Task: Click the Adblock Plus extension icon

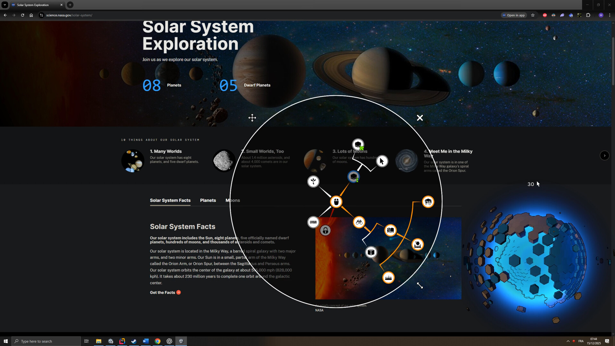Action: click(545, 15)
